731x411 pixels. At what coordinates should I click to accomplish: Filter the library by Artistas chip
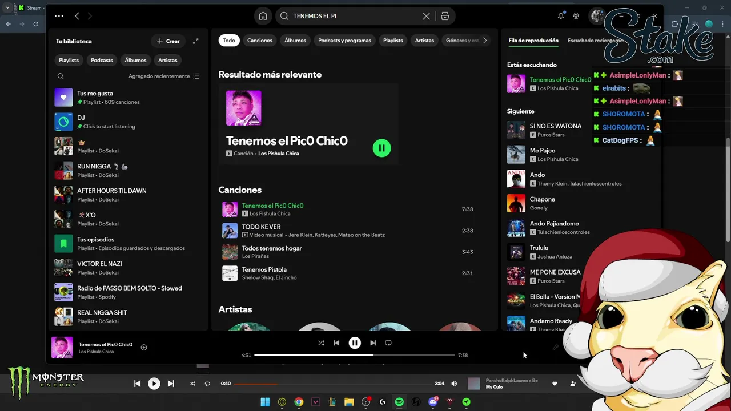[x=168, y=60]
